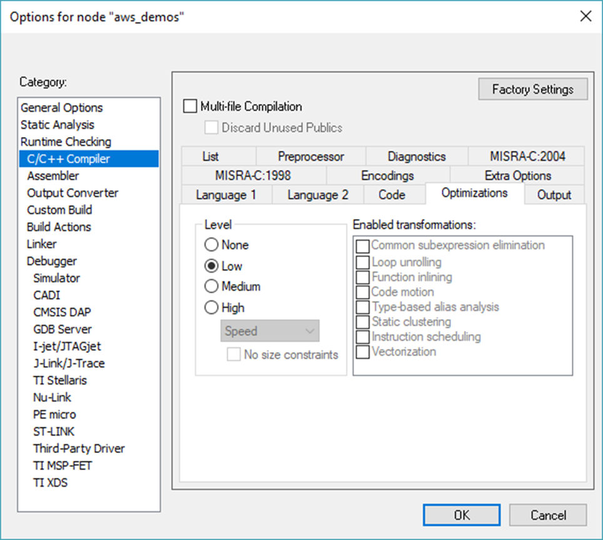Check Common subexpression elimination
The width and height of the screenshot is (603, 540).
tap(362, 245)
